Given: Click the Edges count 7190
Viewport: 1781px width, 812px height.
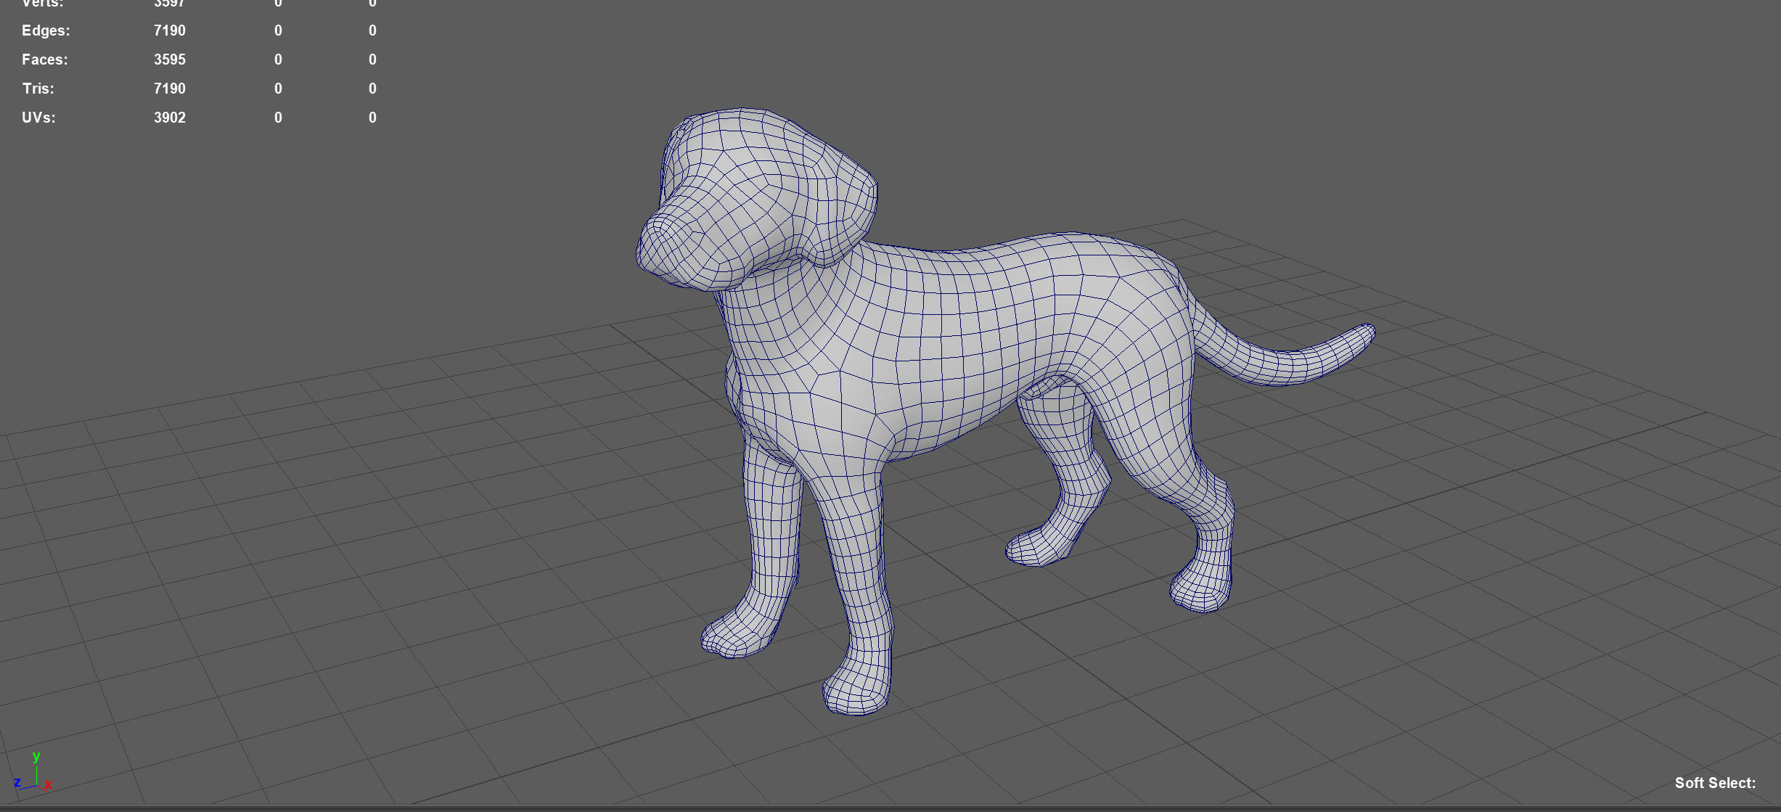Looking at the screenshot, I should [x=170, y=30].
